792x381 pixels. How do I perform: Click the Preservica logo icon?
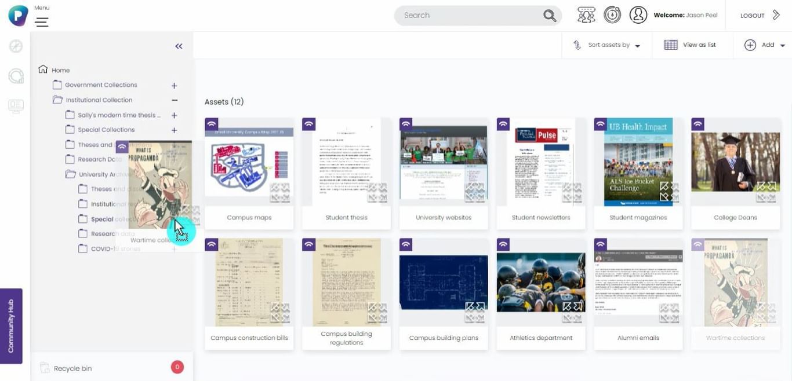tap(18, 16)
